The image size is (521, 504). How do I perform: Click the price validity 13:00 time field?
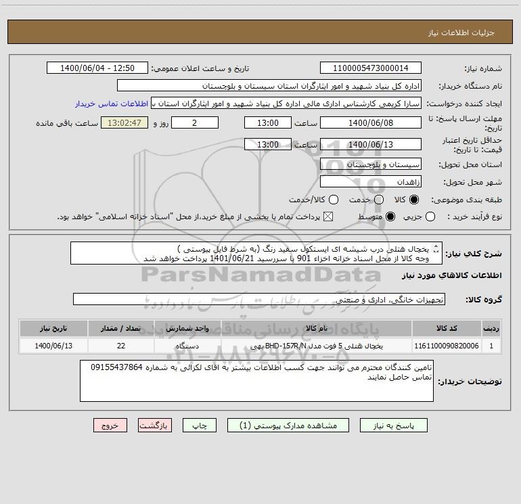coord(268,144)
